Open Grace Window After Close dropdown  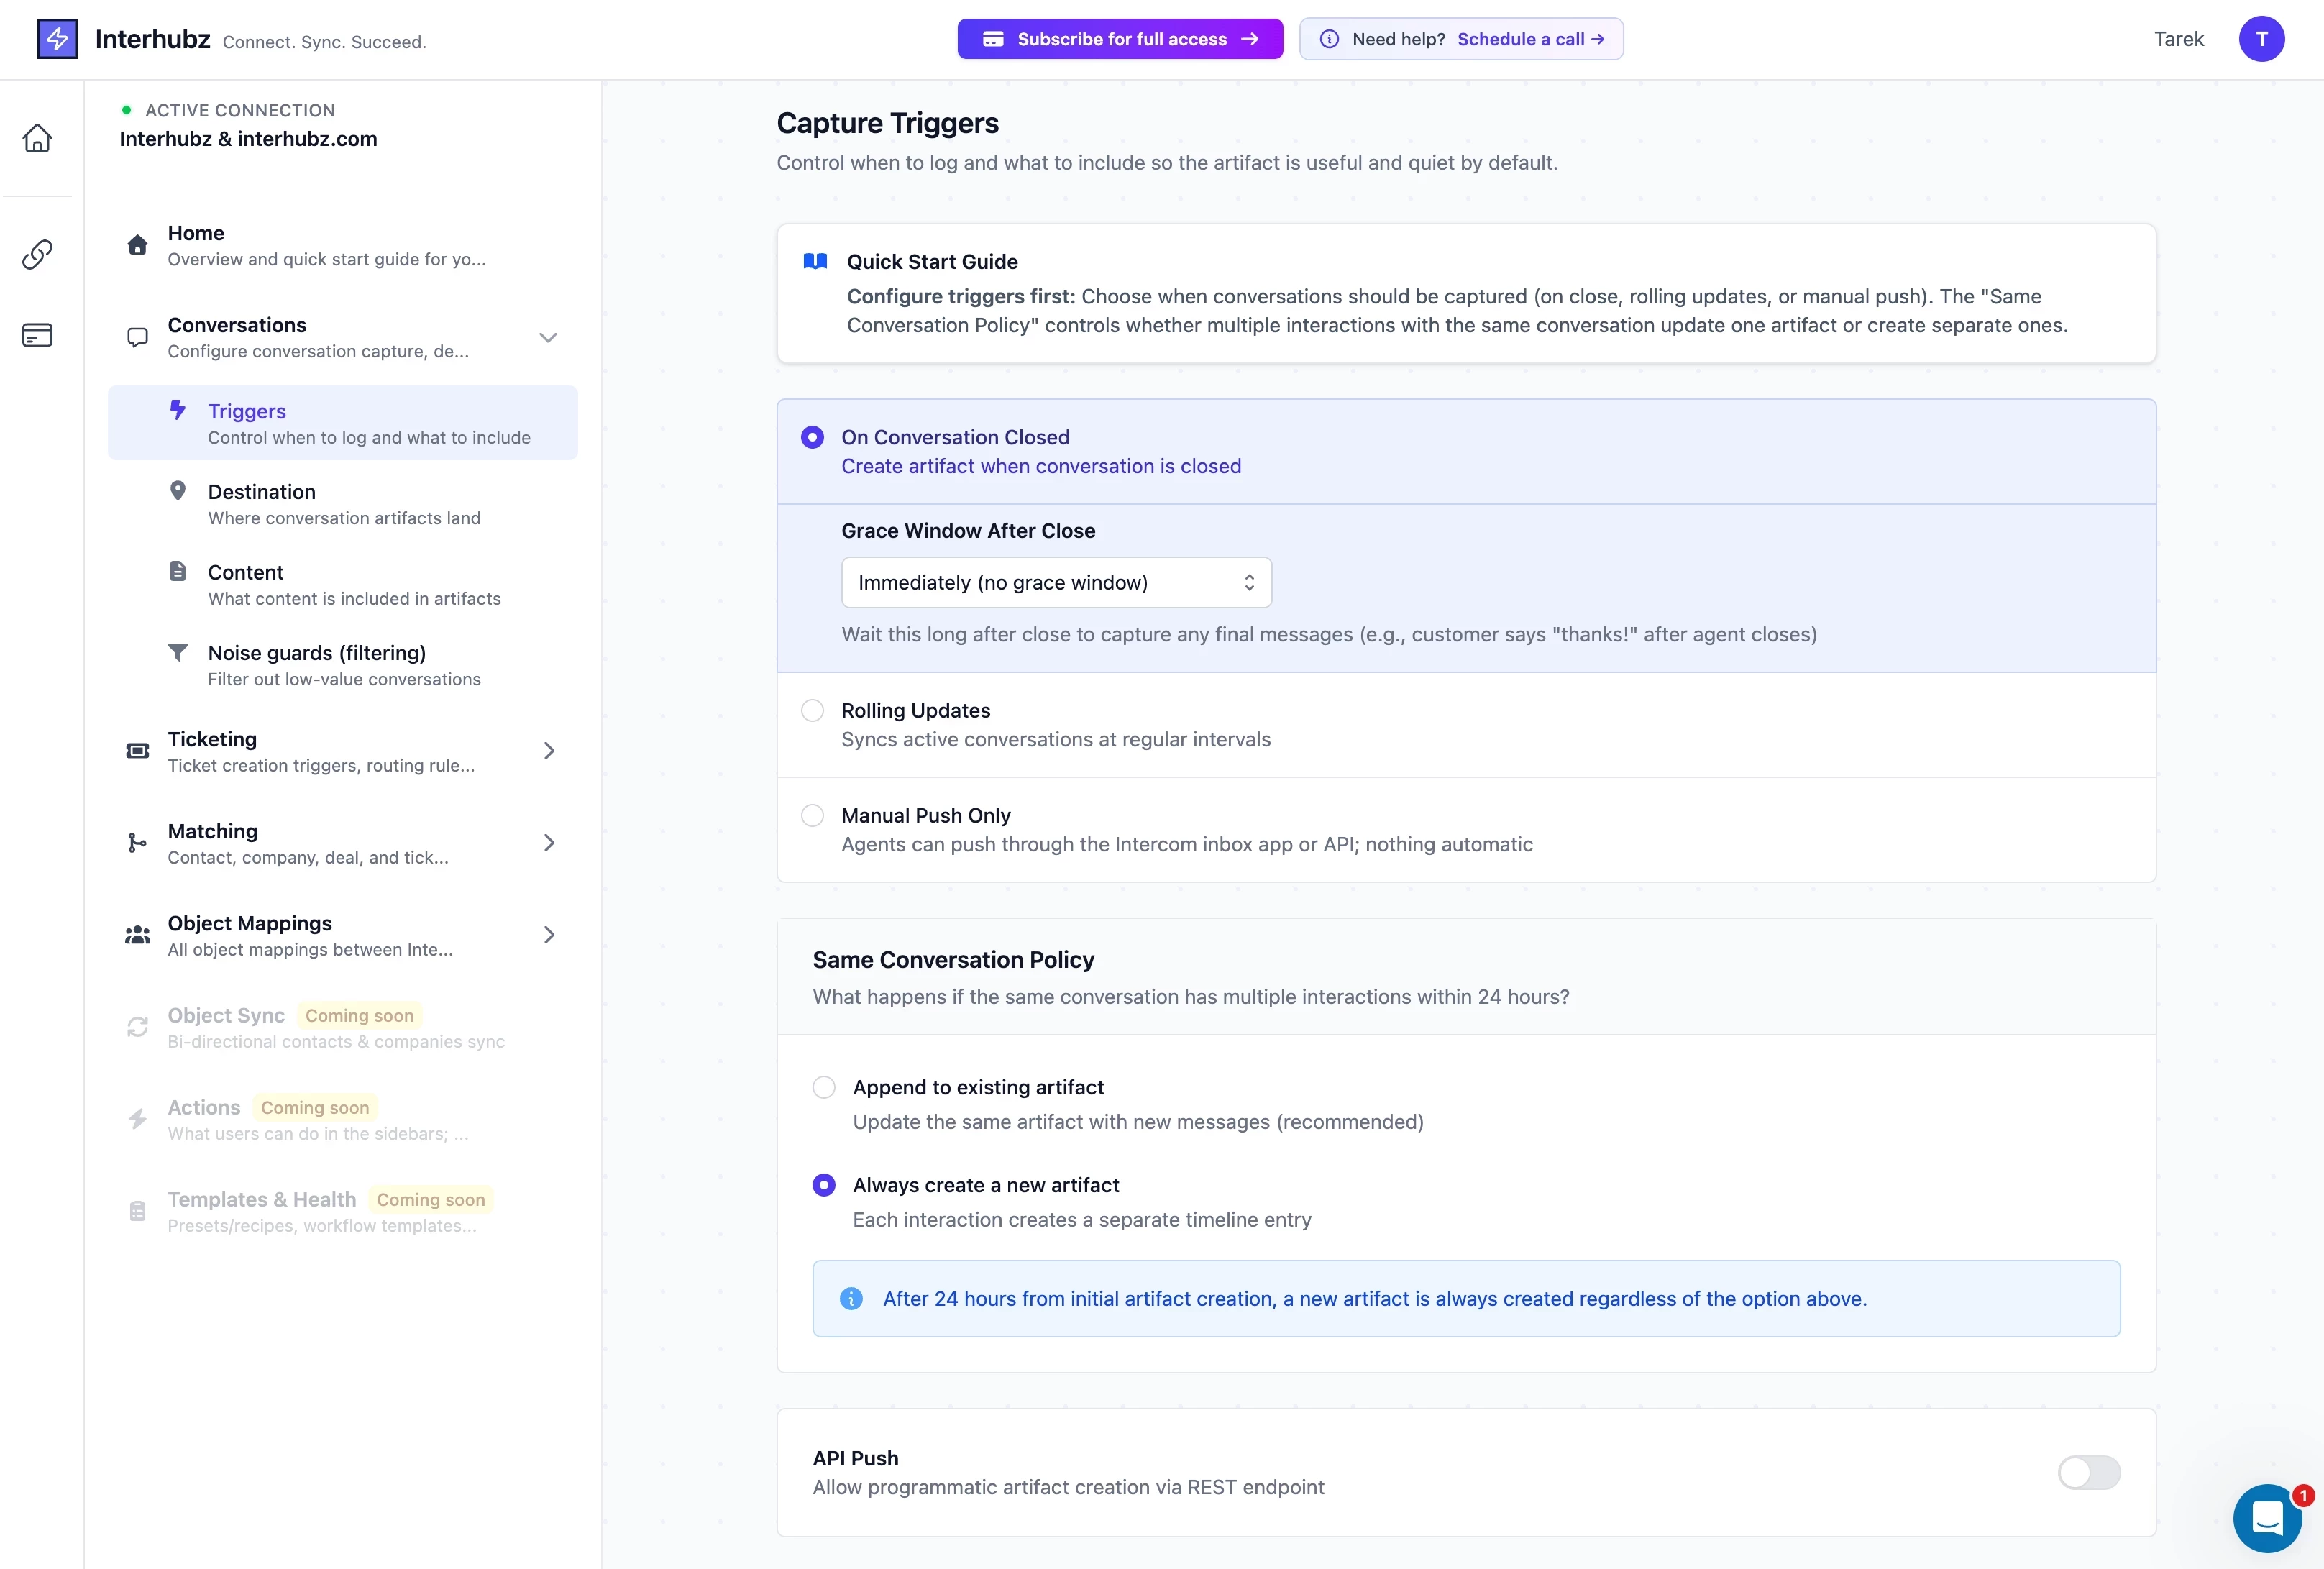(1056, 582)
